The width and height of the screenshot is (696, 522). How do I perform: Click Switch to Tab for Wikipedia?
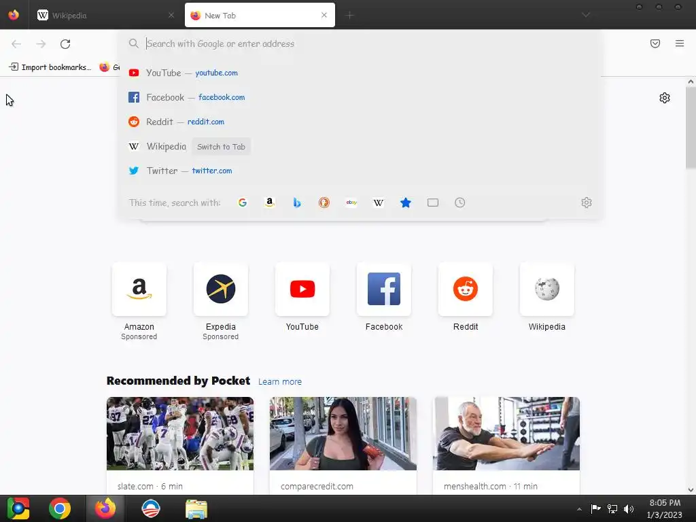tap(221, 147)
